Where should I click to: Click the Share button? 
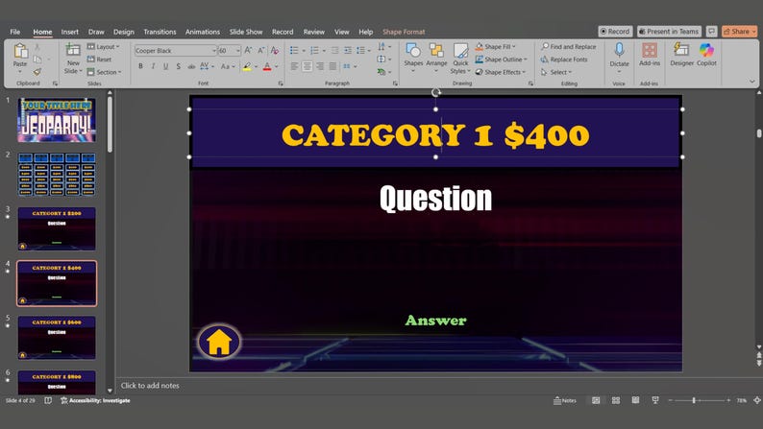(740, 31)
